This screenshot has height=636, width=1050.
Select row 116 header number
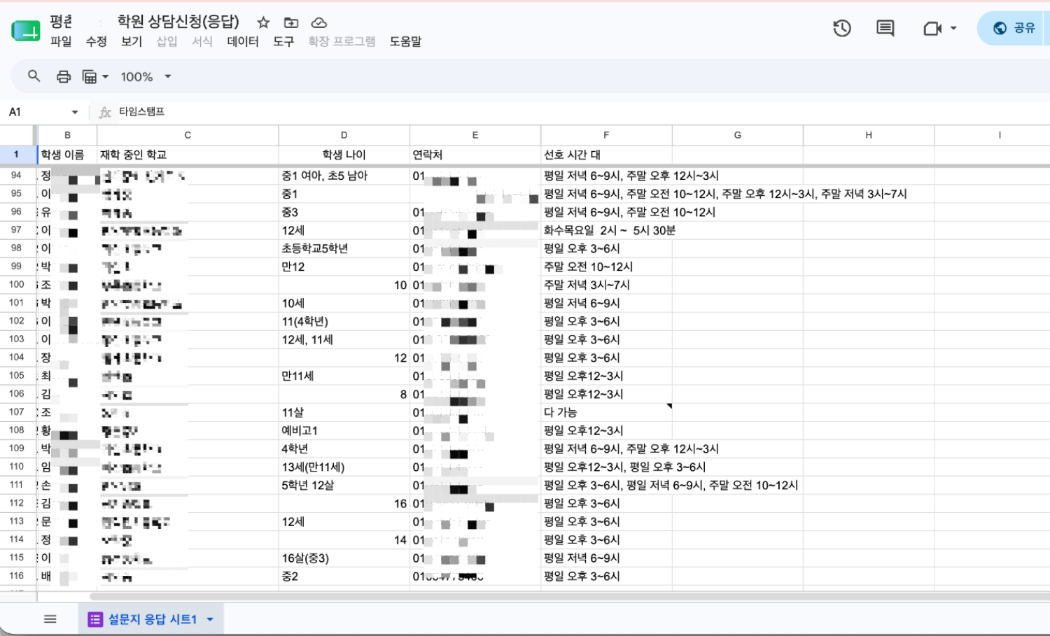(16, 576)
